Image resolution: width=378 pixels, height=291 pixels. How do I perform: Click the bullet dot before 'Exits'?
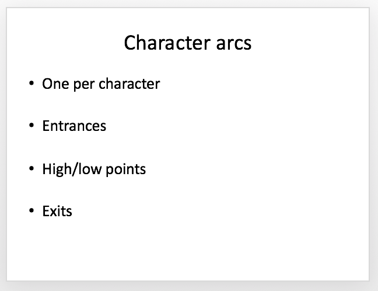[32, 210]
